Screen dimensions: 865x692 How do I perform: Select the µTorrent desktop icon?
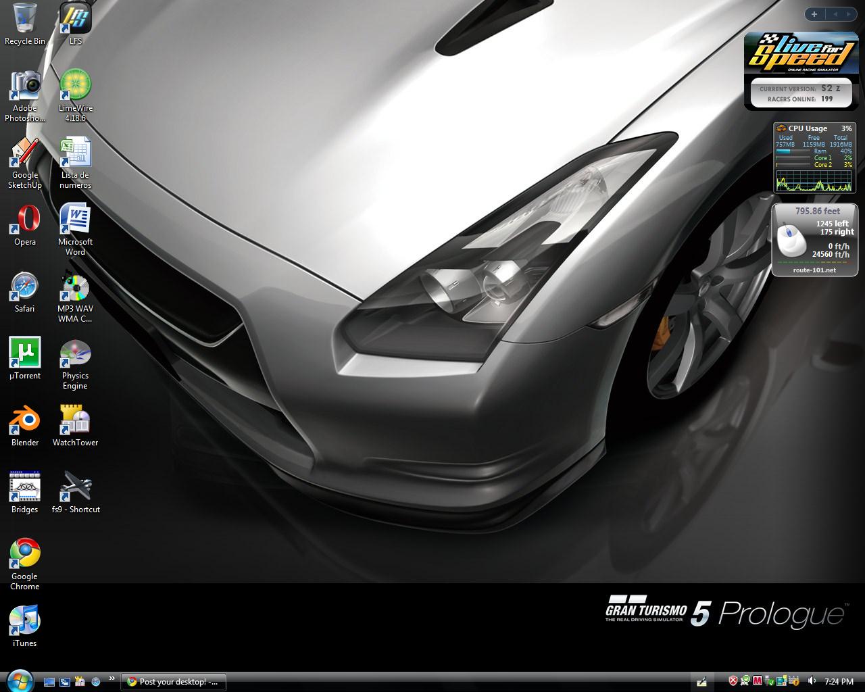click(25, 359)
